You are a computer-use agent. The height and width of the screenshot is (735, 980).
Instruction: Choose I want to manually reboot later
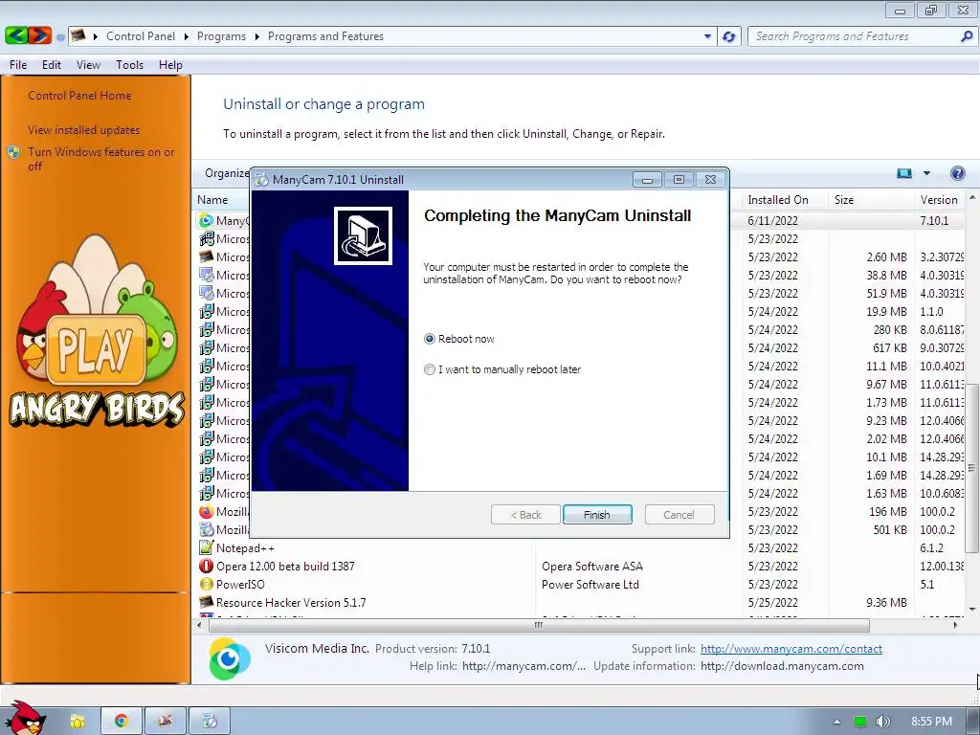(430, 369)
